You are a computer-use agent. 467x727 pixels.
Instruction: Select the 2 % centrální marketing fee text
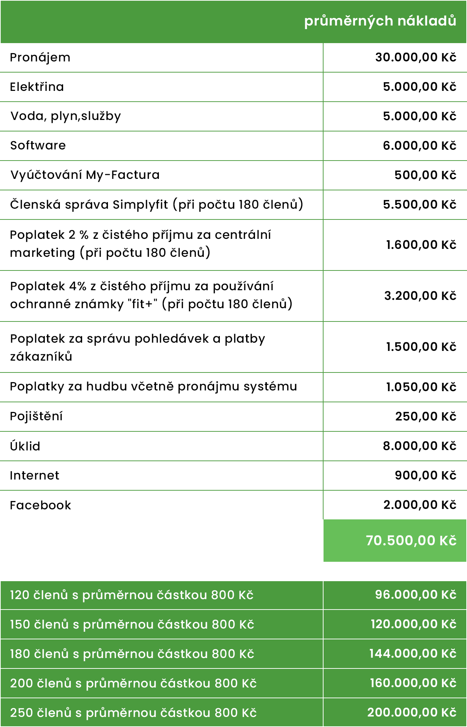(x=141, y=244)
